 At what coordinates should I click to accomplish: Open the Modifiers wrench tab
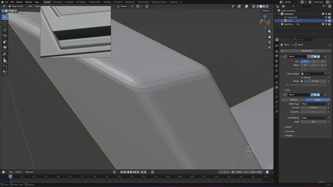click(x=276, y=87)
